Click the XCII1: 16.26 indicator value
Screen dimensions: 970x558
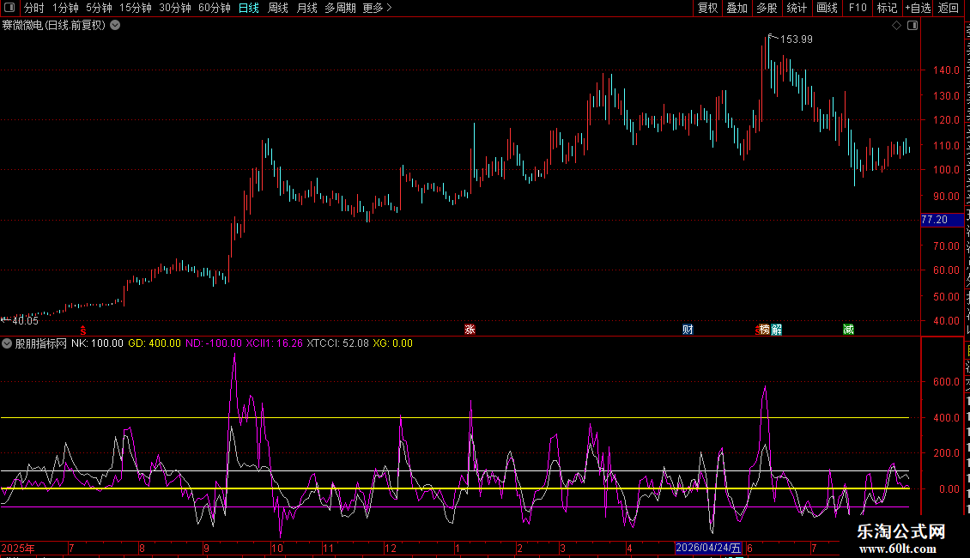[x=274, y=343]
